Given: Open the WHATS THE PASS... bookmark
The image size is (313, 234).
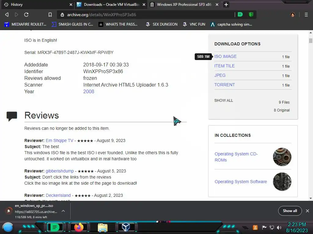Looking at the screenshot, I should (x=118, y=24).
